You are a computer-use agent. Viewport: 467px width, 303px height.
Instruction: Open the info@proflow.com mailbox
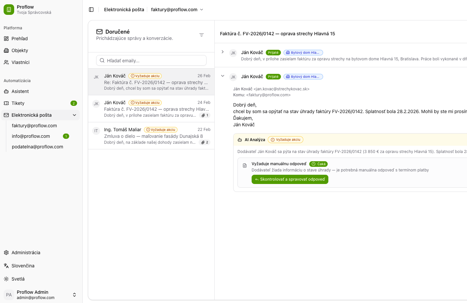(x=31, y=136)
